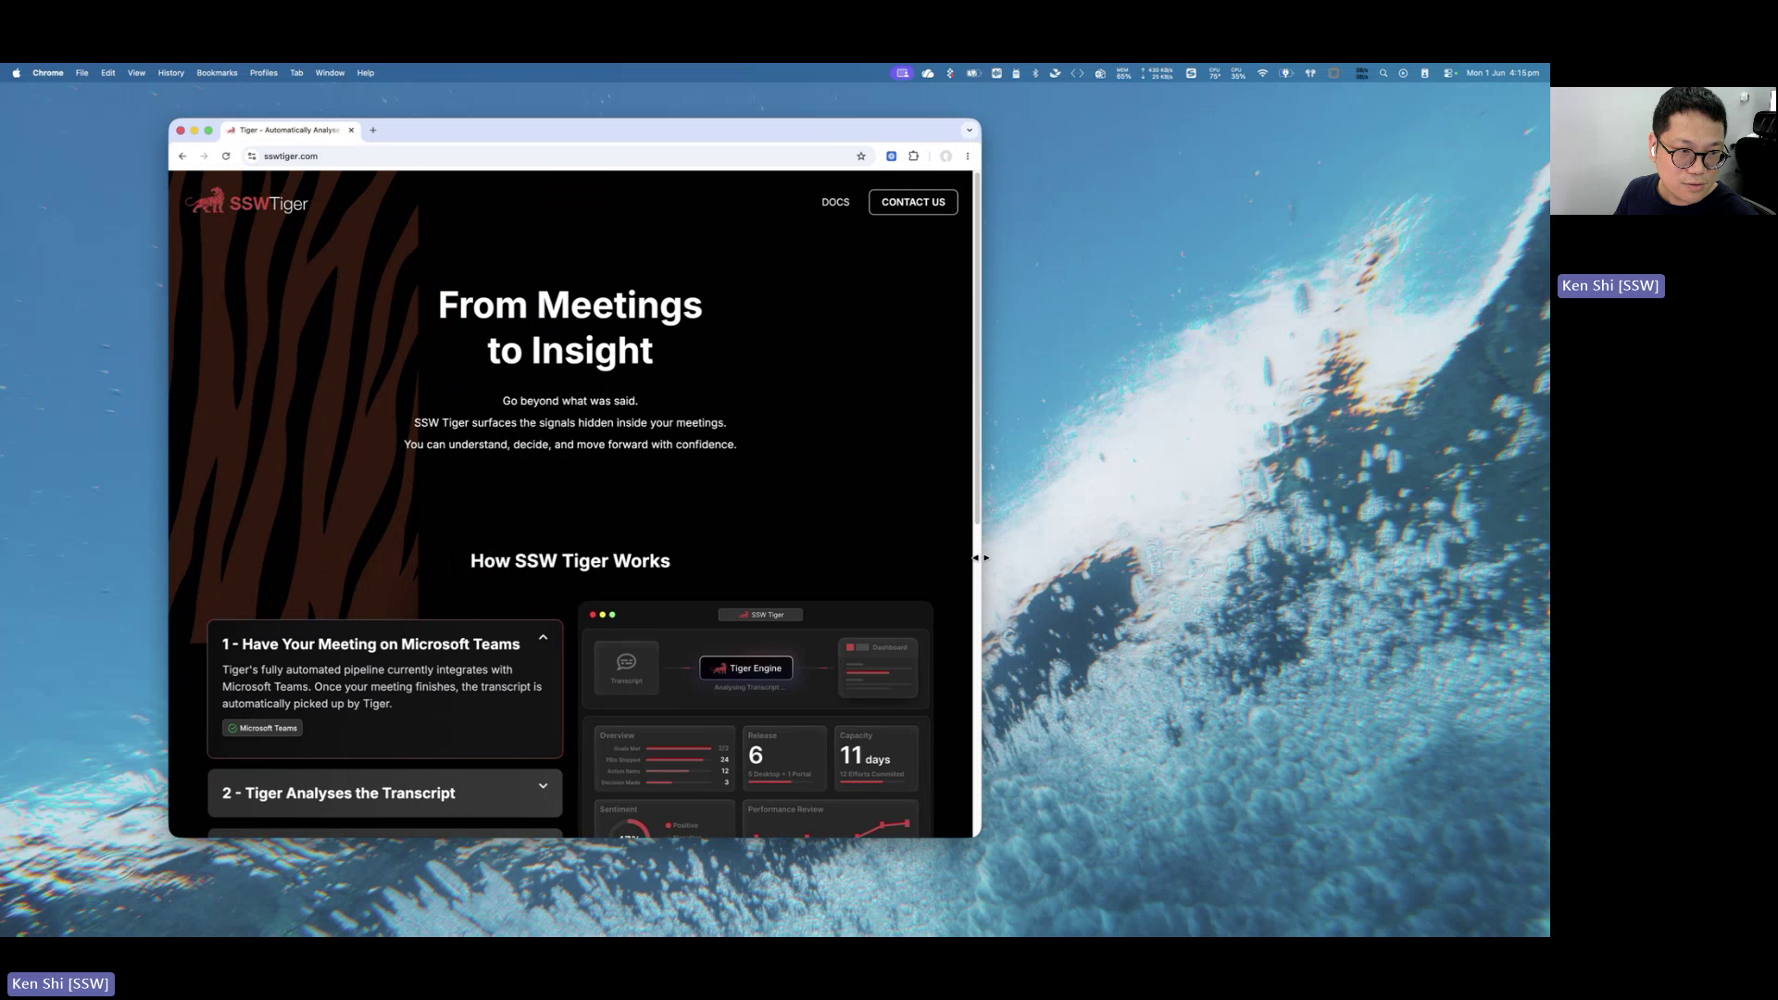This screenshot has height=1000, width=1778.
Task: Click the date and time in menu bar
Action: [x=1502, y=73]
